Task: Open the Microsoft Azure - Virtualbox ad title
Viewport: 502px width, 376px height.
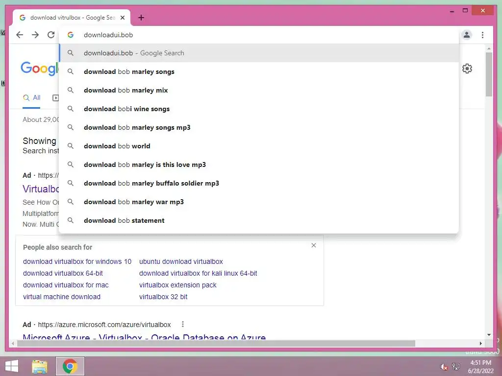Action: click(x=144, y=336)
